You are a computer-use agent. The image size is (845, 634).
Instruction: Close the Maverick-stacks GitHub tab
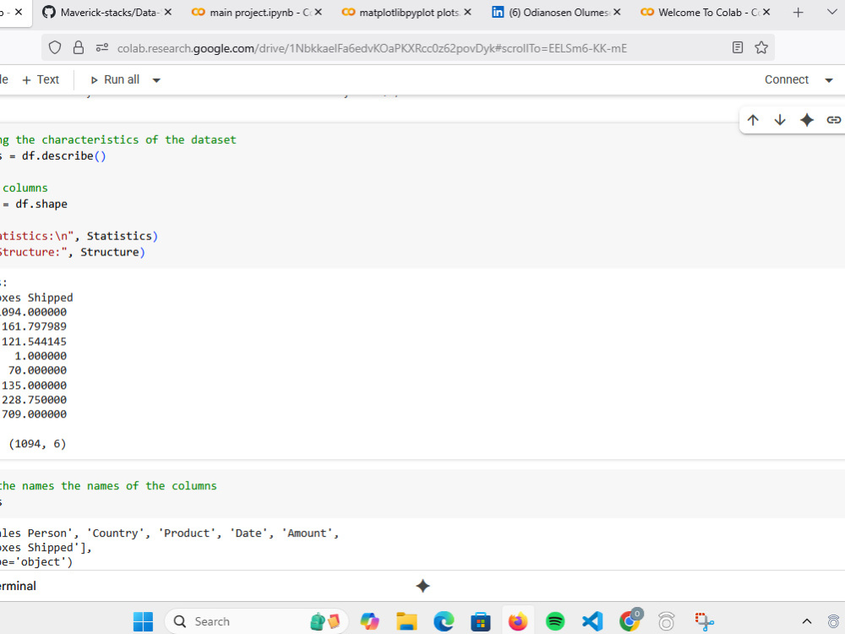click(168, 12)
